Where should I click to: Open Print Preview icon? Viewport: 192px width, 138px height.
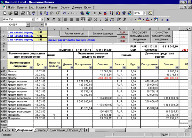tap(28, 13)
